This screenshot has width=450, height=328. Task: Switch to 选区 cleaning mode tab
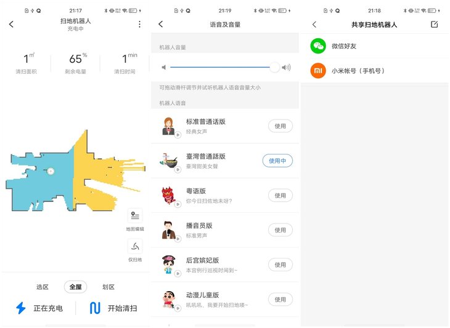[43, 287]
